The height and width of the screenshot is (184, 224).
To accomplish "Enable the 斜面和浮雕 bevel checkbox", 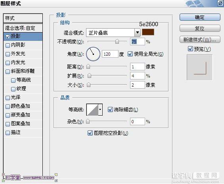I will click(8, 72).
